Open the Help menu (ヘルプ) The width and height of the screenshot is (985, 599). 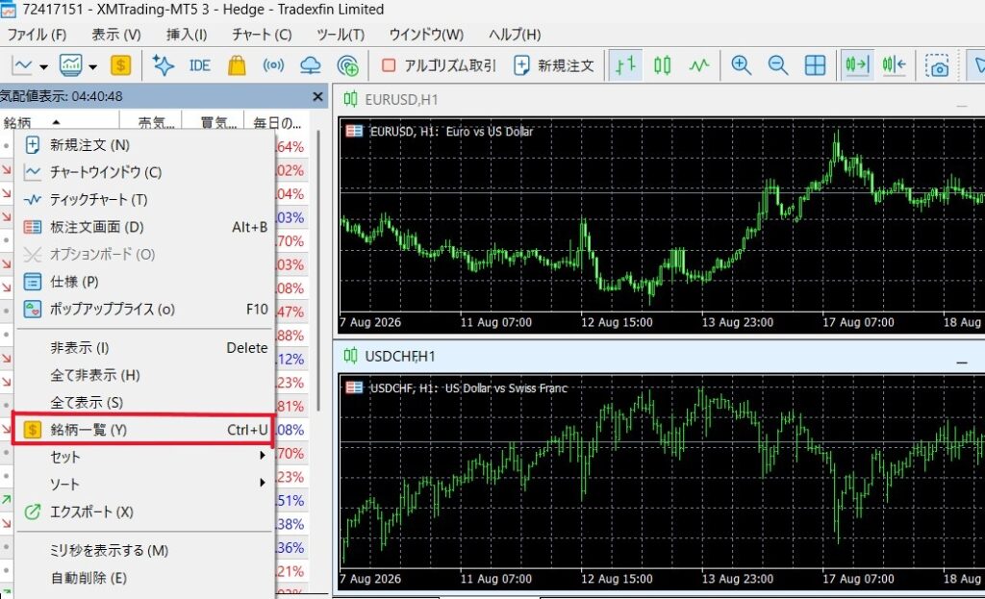pyautogui.click(x=515, y=35)
